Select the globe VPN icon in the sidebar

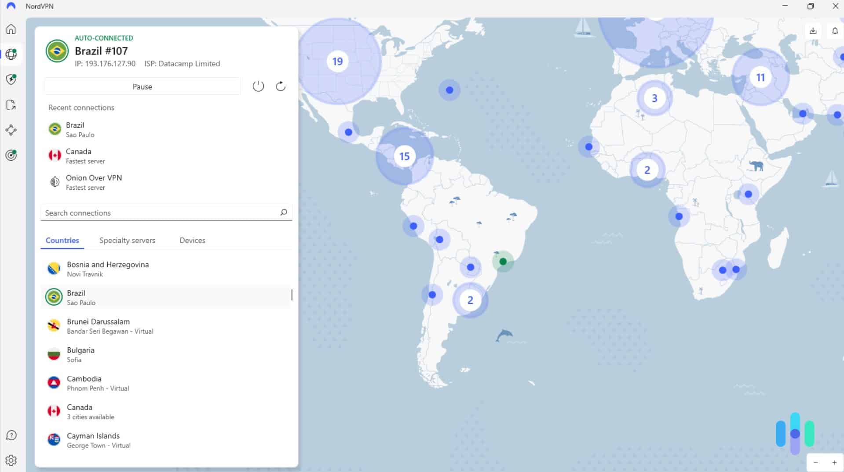[x=11, y=54]
